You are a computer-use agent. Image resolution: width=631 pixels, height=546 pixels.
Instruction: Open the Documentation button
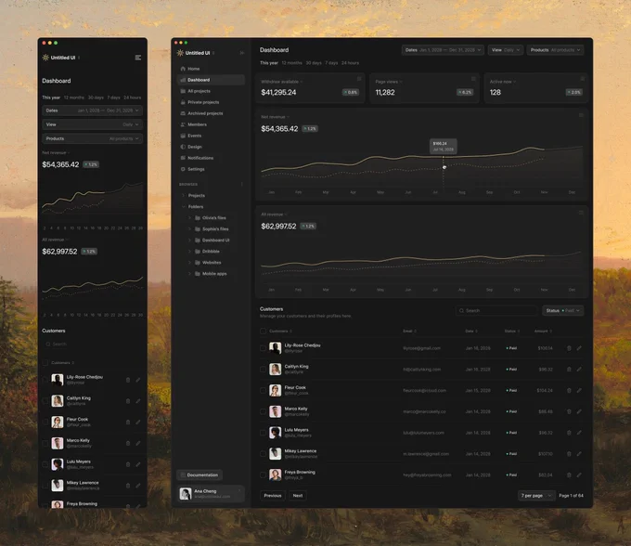[x=200, y=475]
